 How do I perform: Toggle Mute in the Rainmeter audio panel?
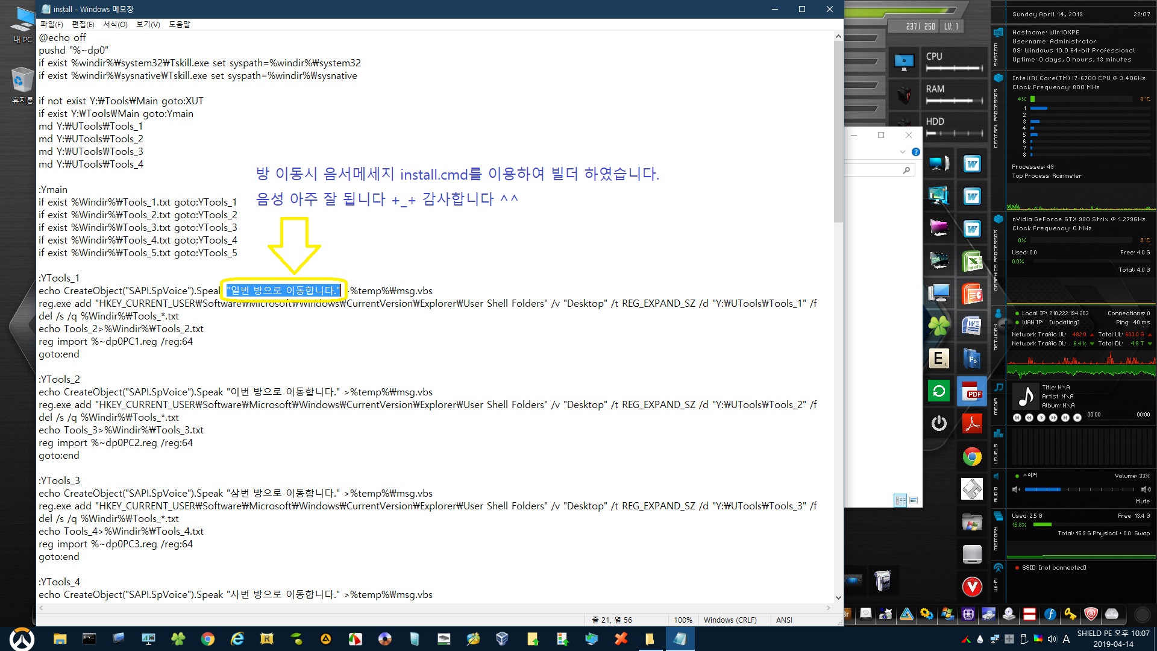point(1142,502)
